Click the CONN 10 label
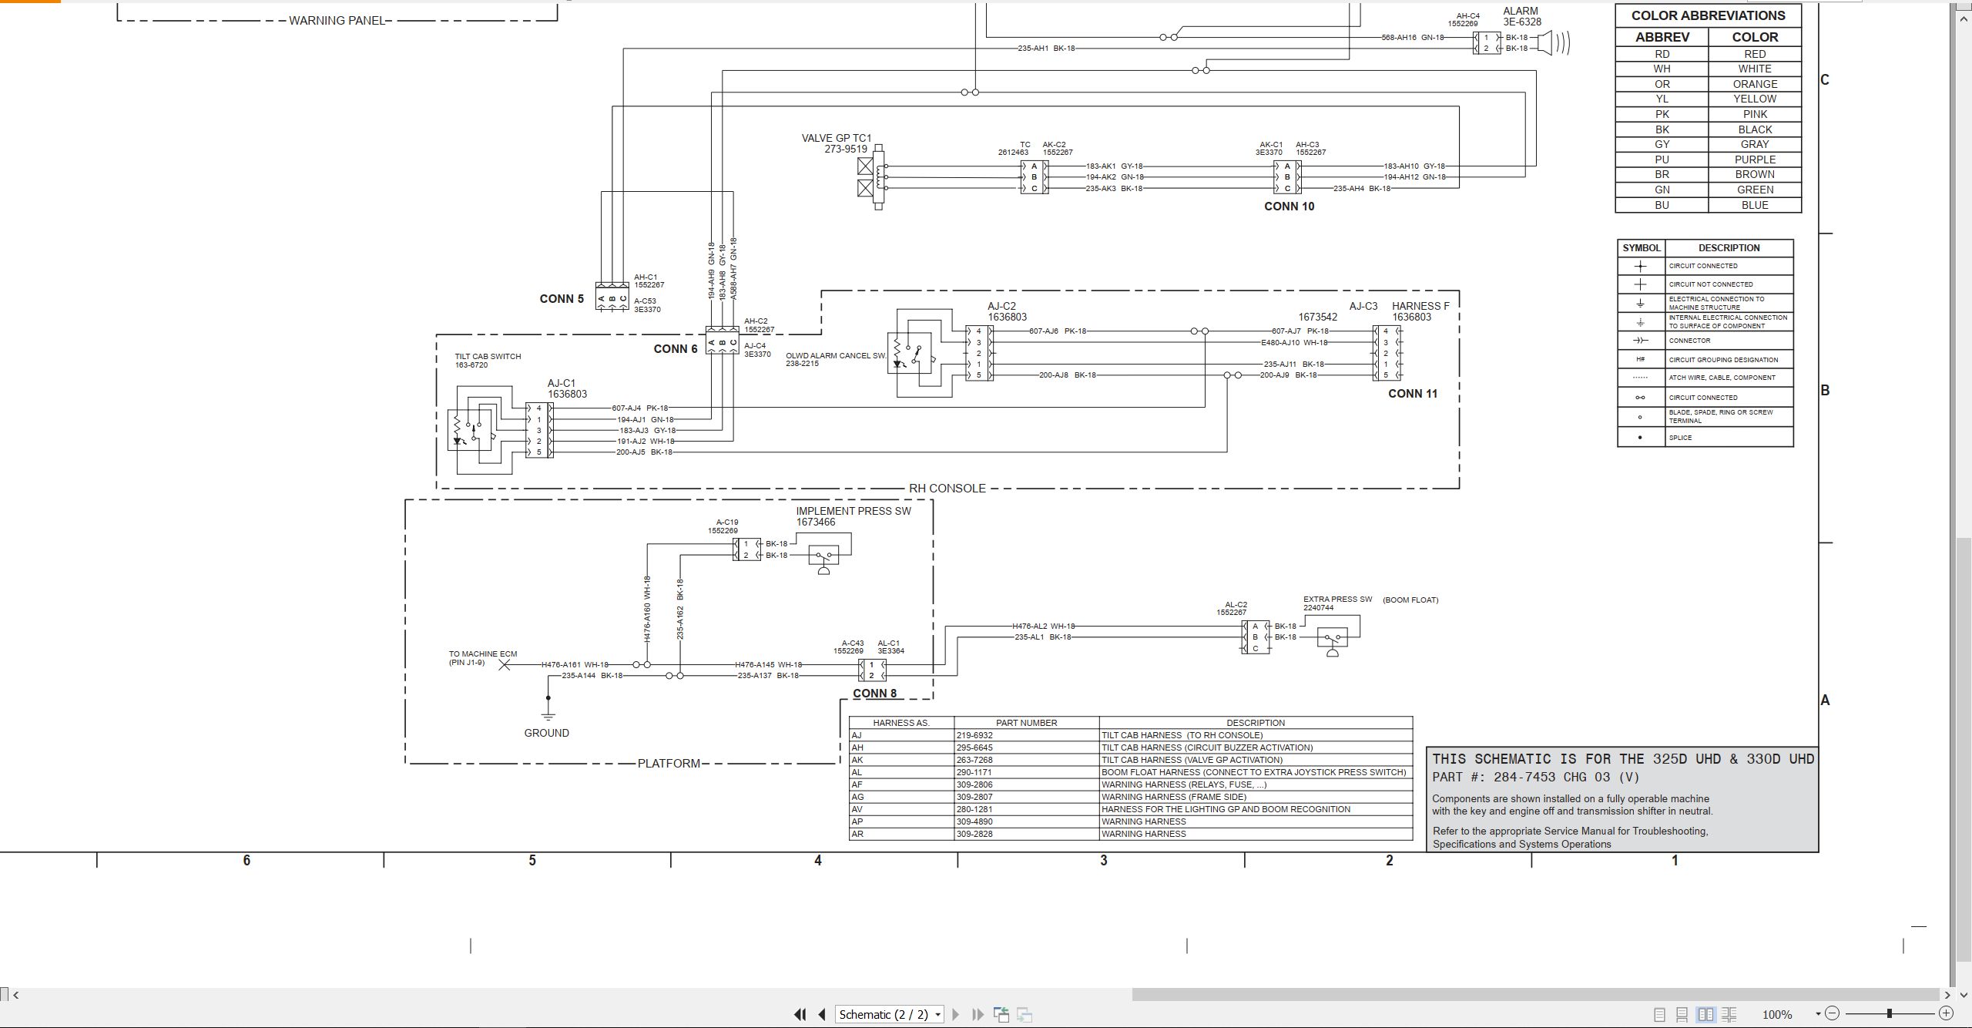 [1289, 207]
